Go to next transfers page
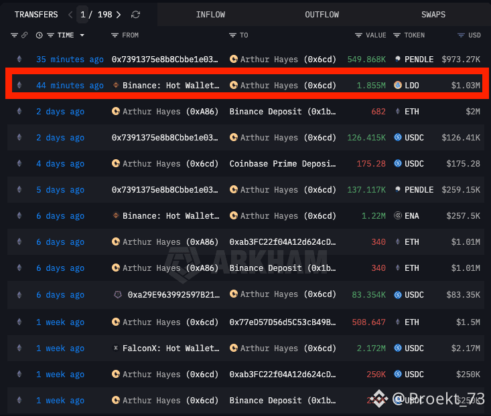This screenshot has width=491, height=416. click(119, 14)
